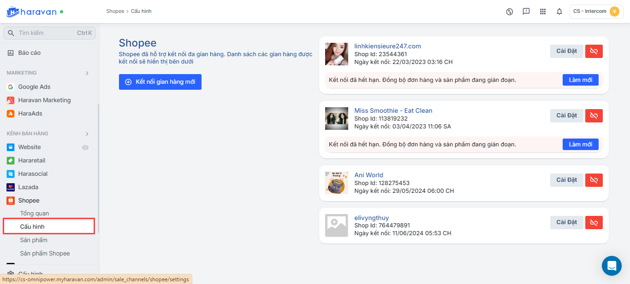630x284 pixels.
Task: Toggle the Website eye visibility icon
Action: (85, 147)
